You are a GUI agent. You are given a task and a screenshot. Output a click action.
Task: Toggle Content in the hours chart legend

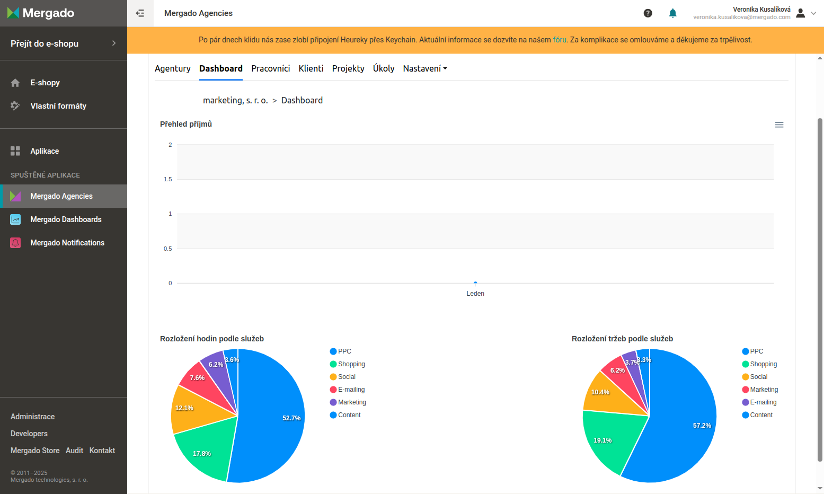click(345, 415)
